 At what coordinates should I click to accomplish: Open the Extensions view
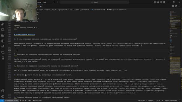click(3, 35)
